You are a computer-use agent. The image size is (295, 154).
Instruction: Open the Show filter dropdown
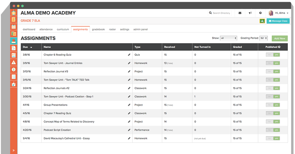point(228,38)
